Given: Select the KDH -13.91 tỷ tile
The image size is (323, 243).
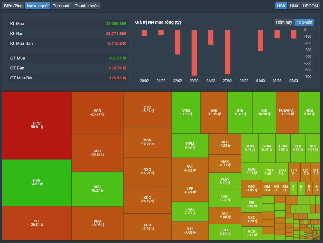Looking at the screenshot, I should [x=147, y=227].
